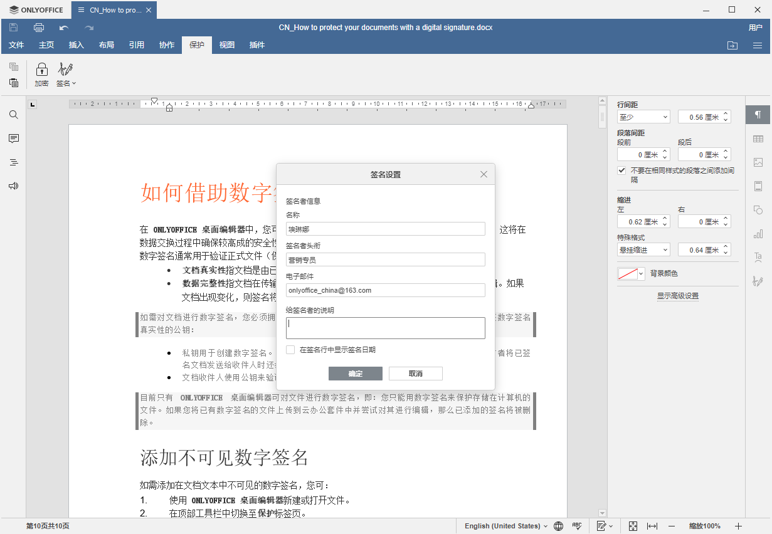Click the 缩放100% zoom label
772x534 pixels.
[705, 526]
